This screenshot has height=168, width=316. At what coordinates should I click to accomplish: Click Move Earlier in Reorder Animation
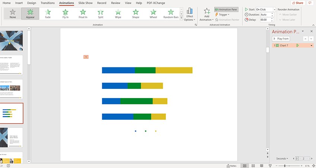[288, 14]
